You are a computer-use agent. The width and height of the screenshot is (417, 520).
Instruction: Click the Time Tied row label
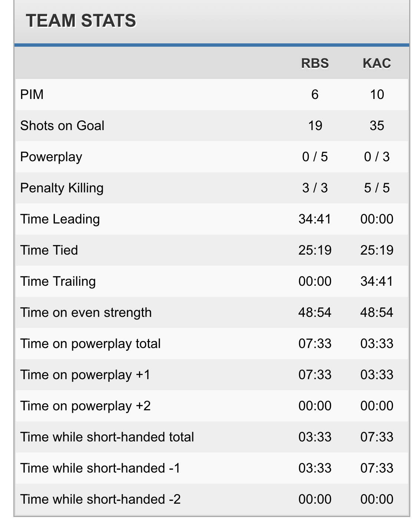[49, 250]
